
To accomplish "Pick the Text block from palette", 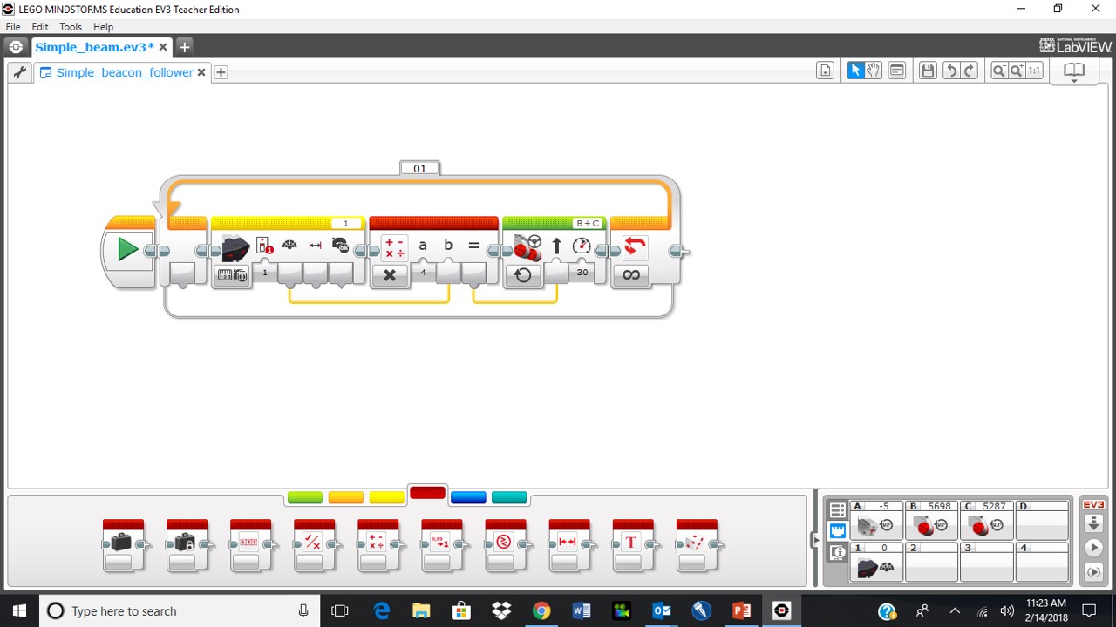I will point(632,545).
